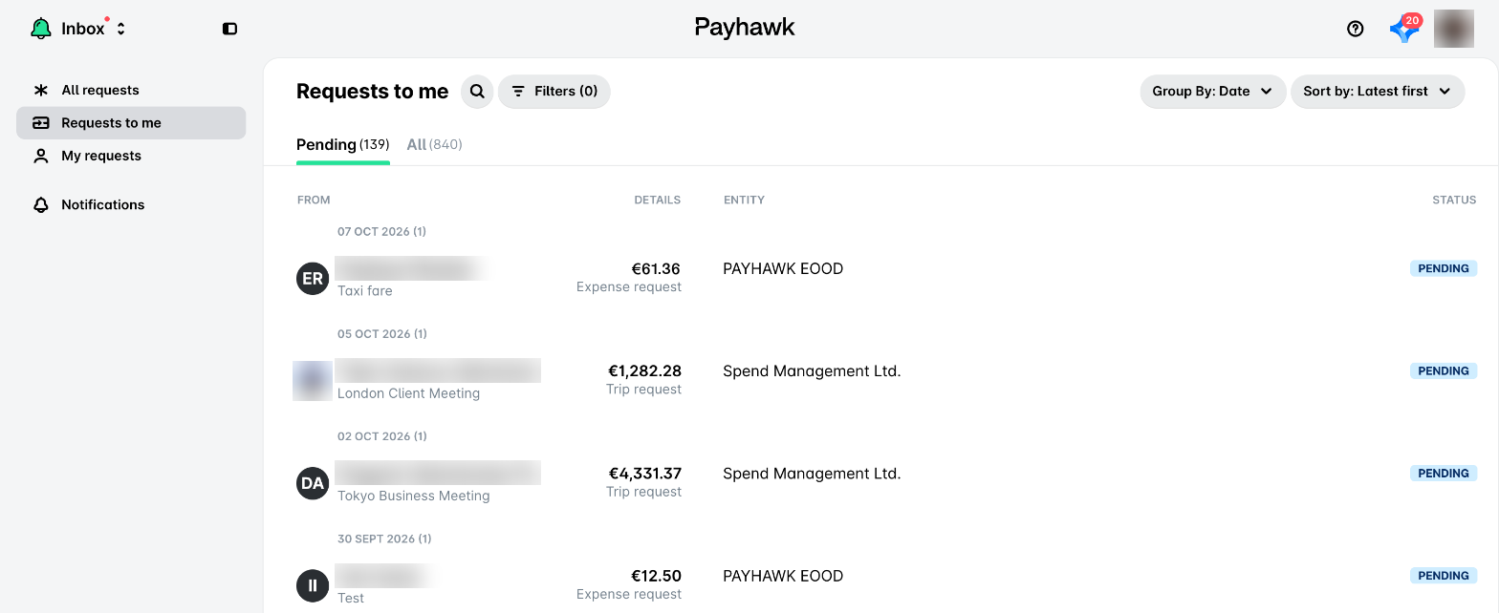Click the 07 OCT 2026 (1) group header
The height and width of the screenshot is (613, 1499).
pos(381,232)
